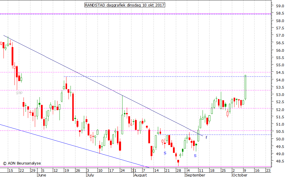Click the 53.5 price axis label
The height and width of the screenshot is (177, 285).
280,87
